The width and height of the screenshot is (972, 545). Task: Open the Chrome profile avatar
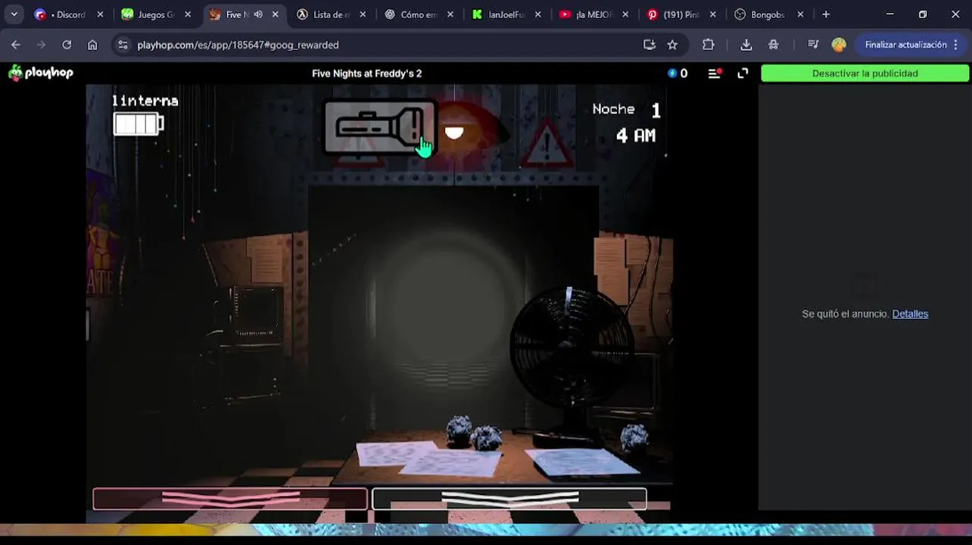pyautogui.click(x=839, y=45)
